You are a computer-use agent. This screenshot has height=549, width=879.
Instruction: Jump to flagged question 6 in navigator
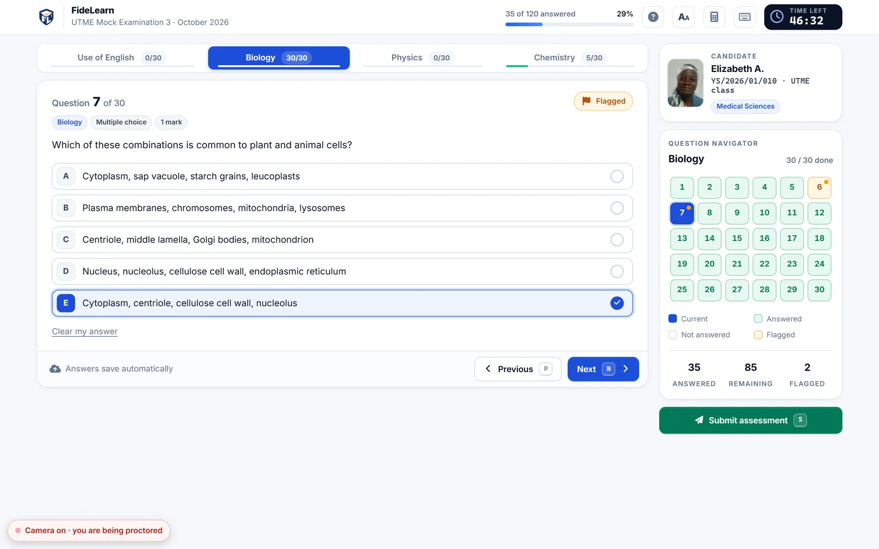tap(819, 187)
